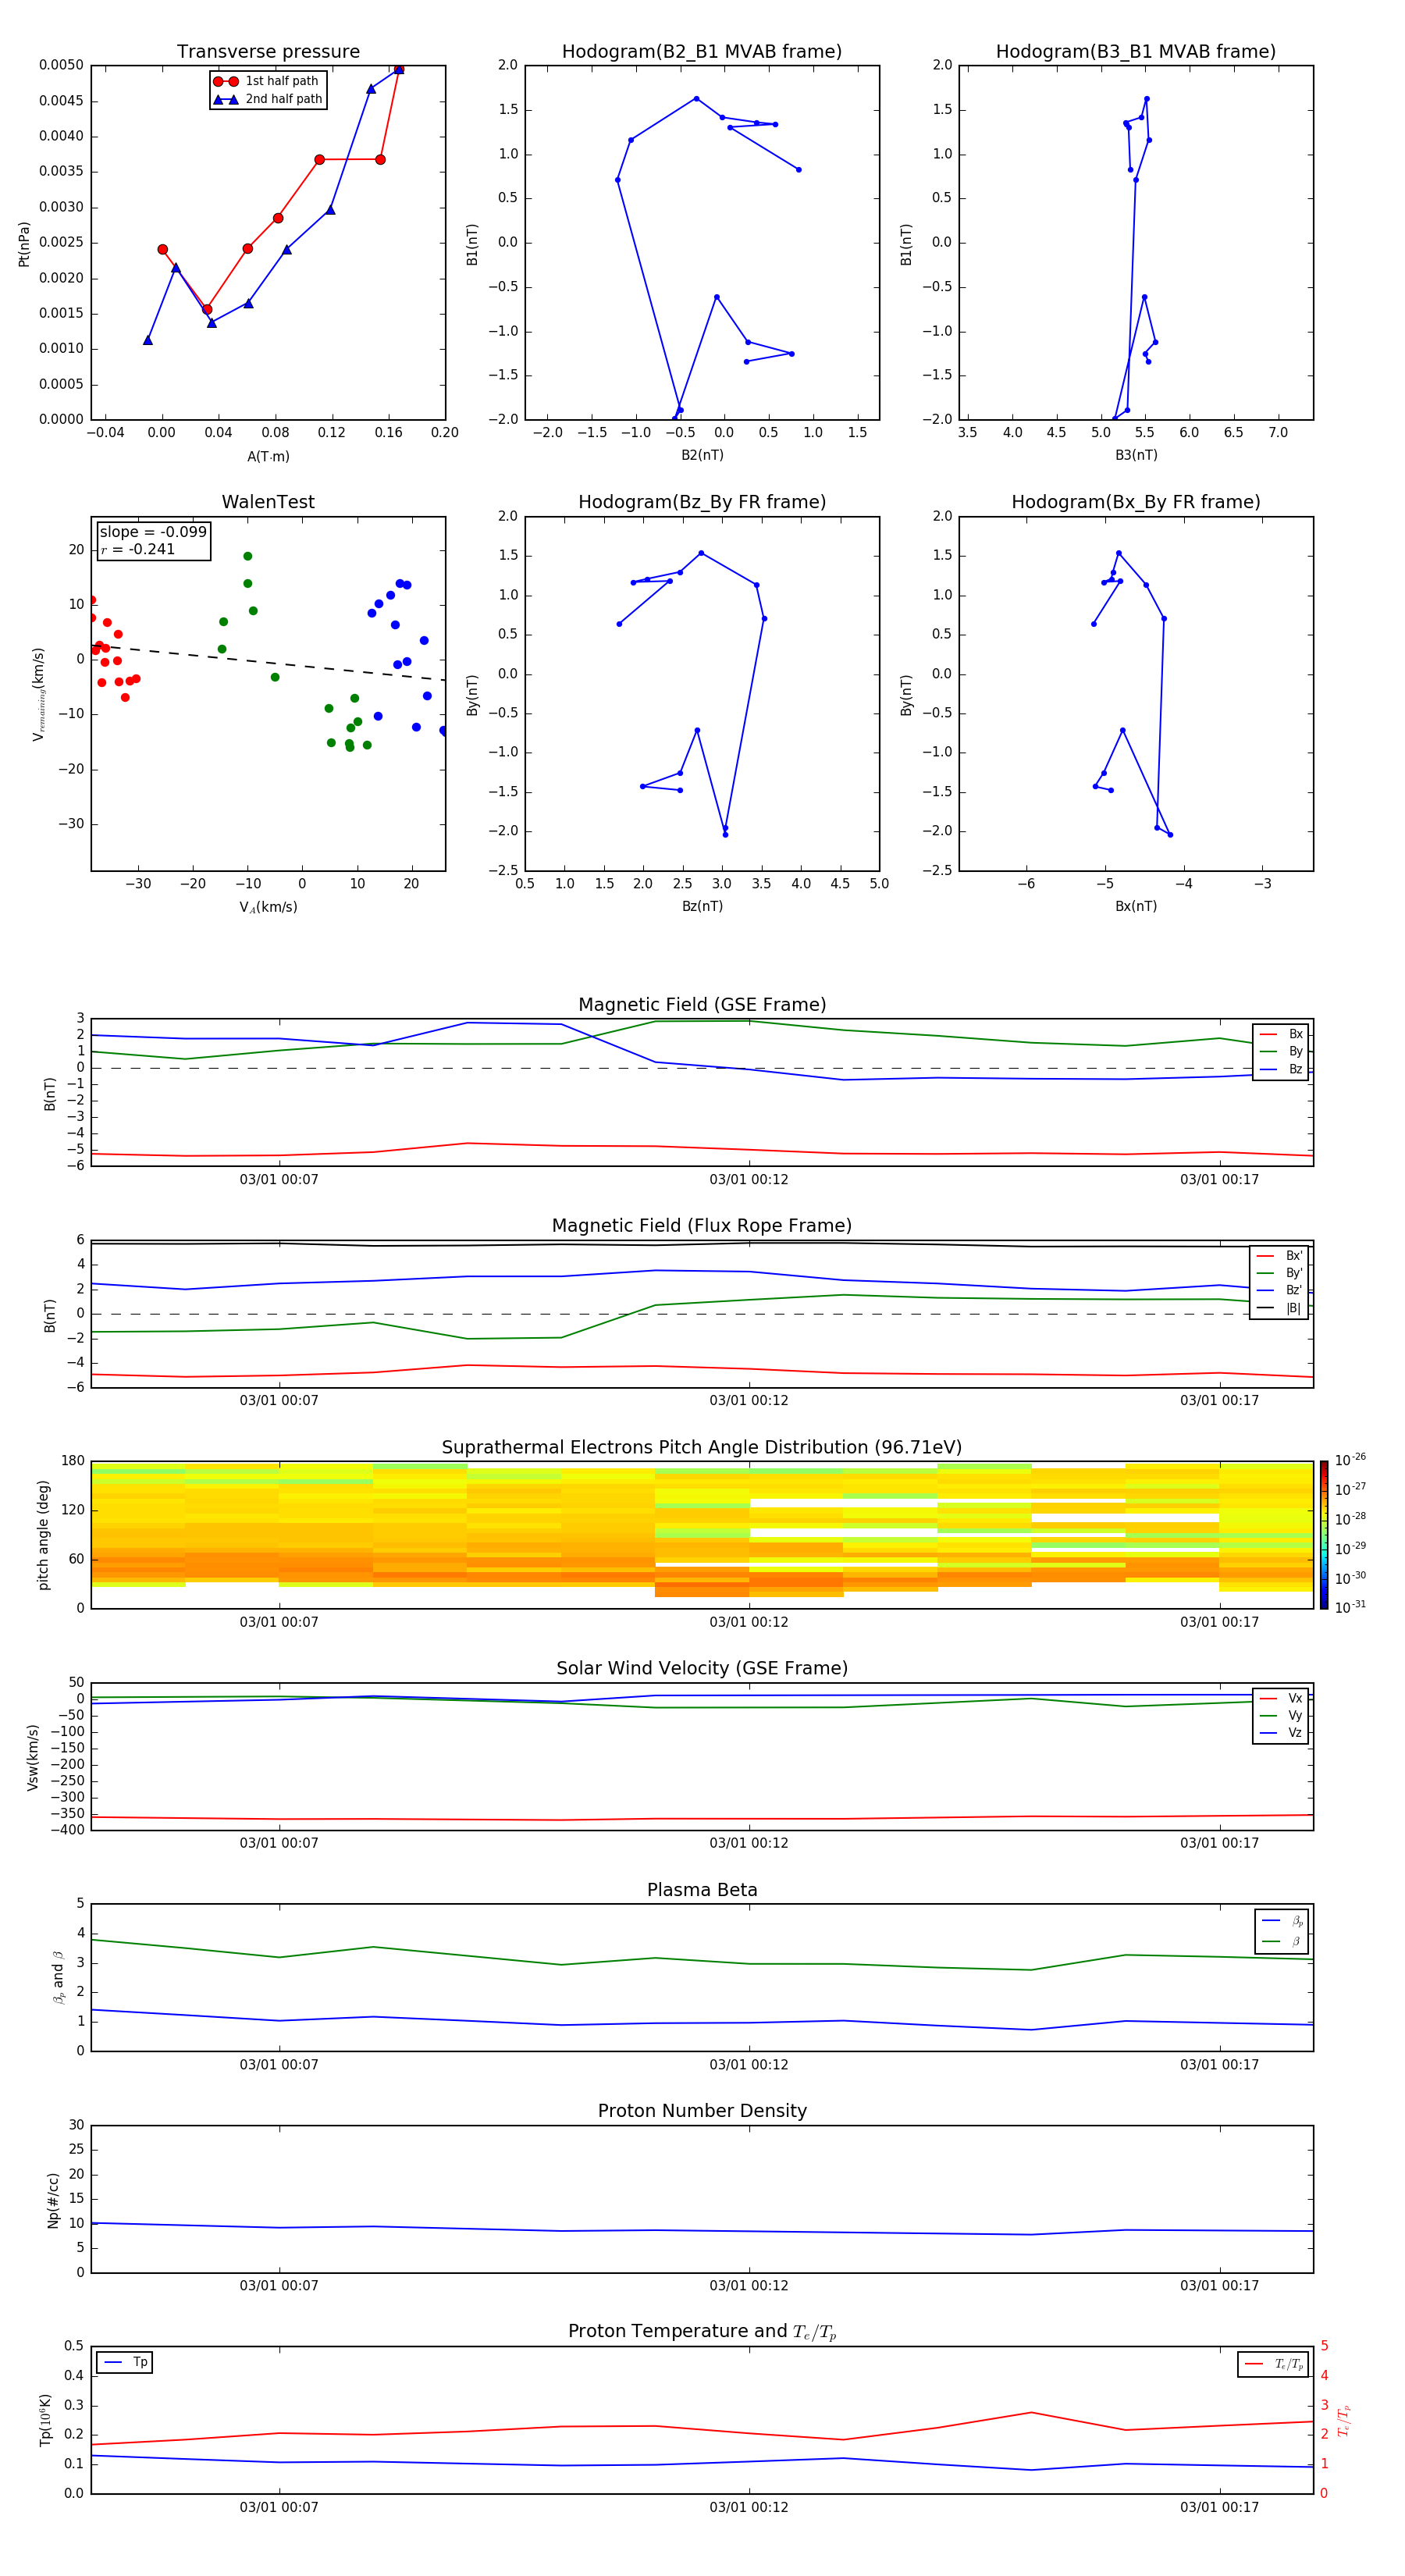Screen dimensions: 1405x2576
Task: Click the 'B3(nT)' x-axis label
Action: (1136, 455)
